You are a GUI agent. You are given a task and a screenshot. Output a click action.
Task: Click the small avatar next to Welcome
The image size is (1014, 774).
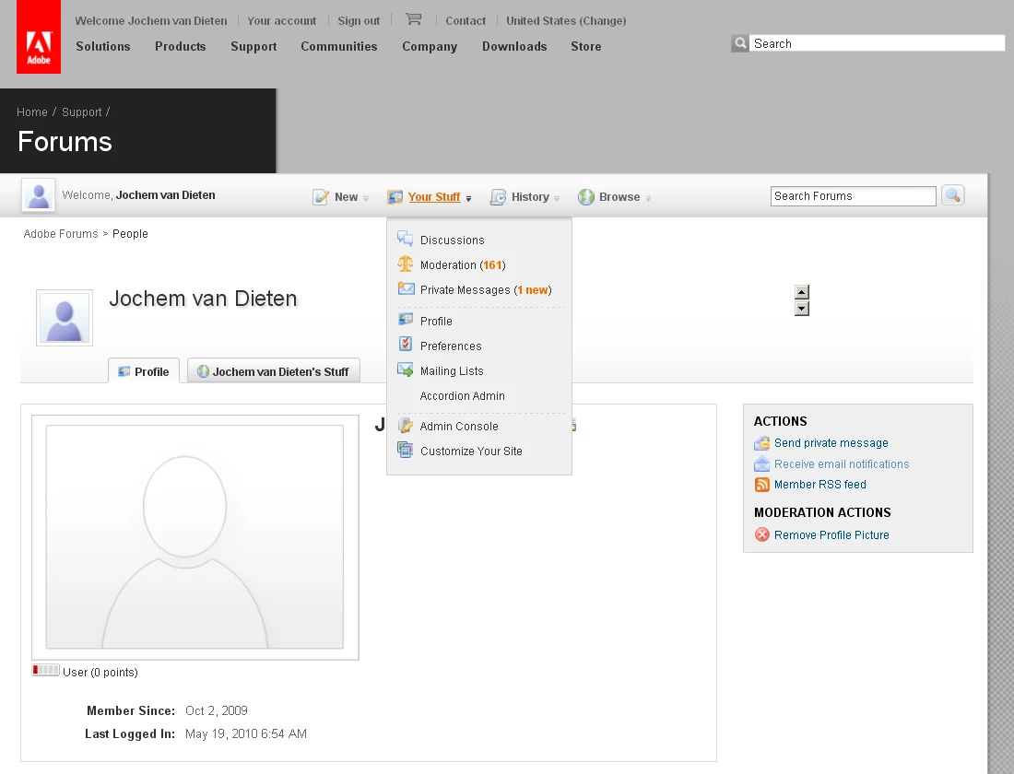[38, 195]
